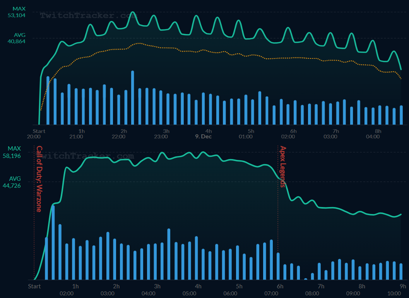Screen dimensions: 409x298
Task: Click the tallest blue bar in top chart
Action: 132,98
